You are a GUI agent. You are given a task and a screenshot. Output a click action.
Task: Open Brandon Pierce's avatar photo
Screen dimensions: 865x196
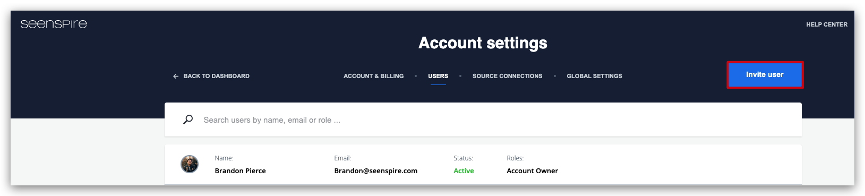coord(190,164)
